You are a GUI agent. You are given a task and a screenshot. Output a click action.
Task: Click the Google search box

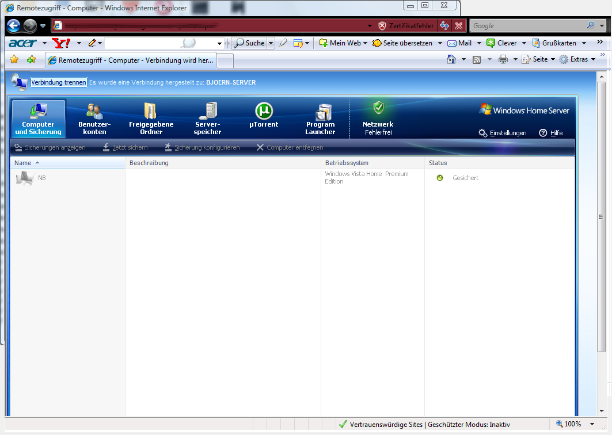(527, 26)
